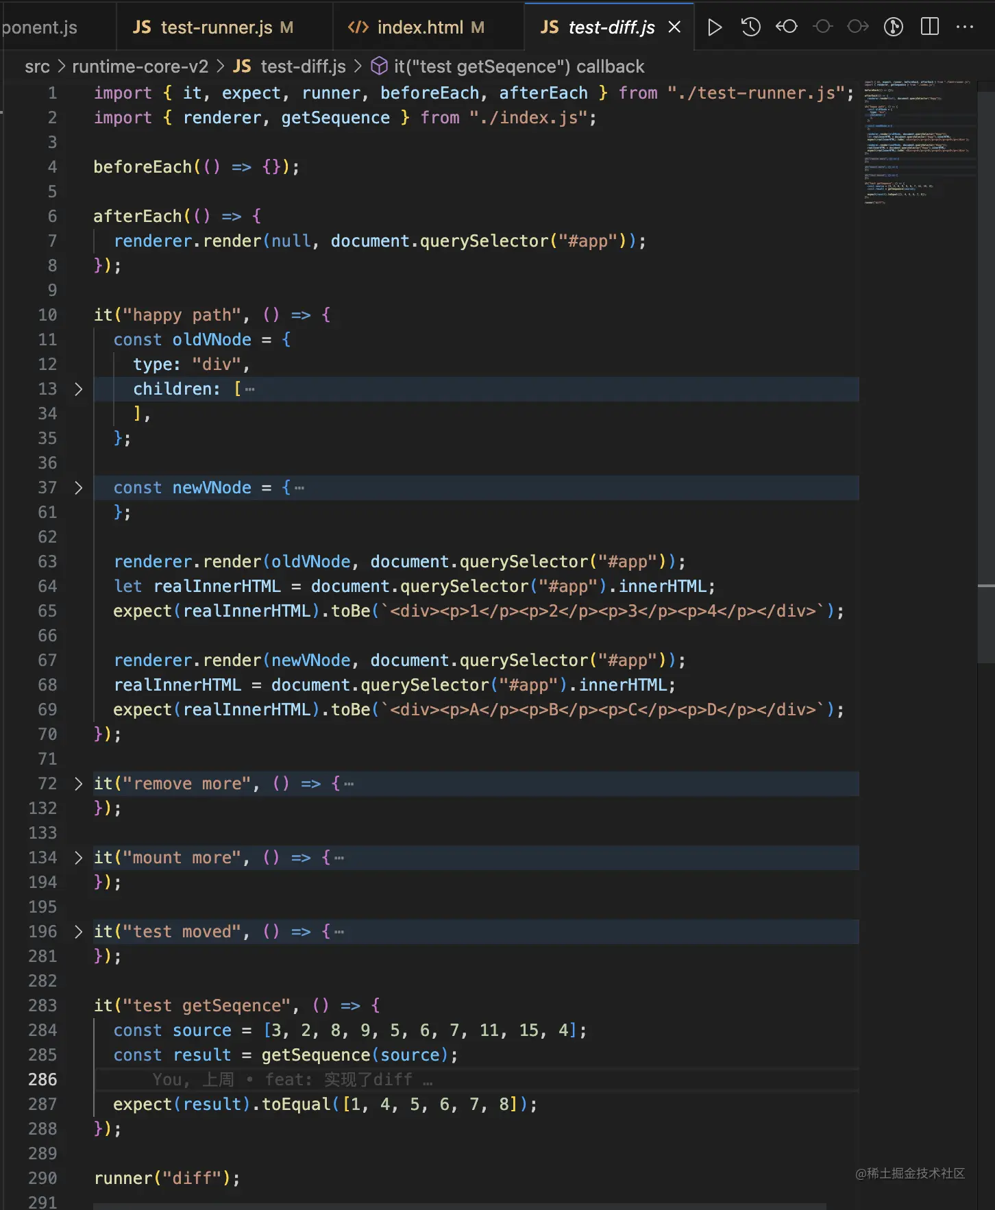
Task: Place cursor on the "./index.js" import path
Action: (528, 118)
